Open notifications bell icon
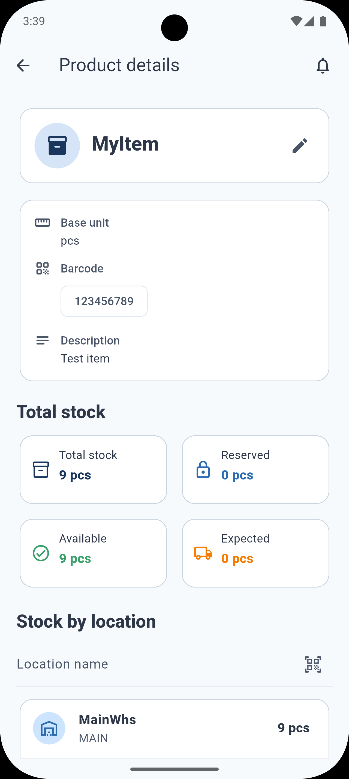The image size is (349, 779). pos(323,65)
